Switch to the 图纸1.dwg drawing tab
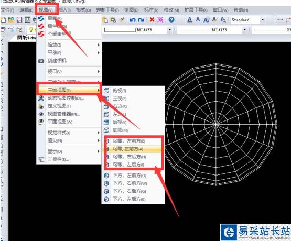Image resolution: width=291 pixels, height=241 pixels. 26,38
